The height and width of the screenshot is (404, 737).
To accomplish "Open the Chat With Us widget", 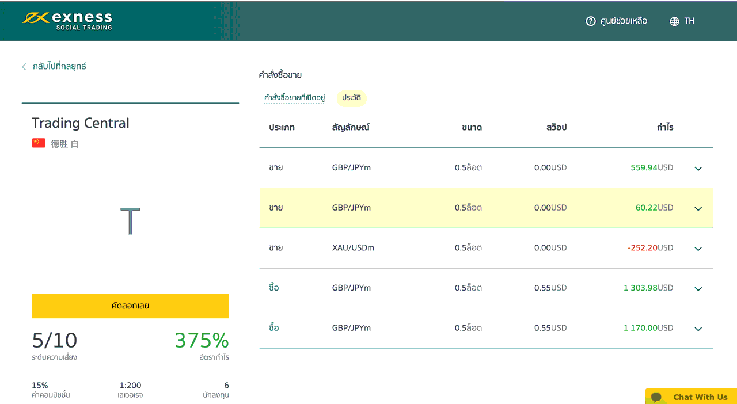I will pos(691,397).
